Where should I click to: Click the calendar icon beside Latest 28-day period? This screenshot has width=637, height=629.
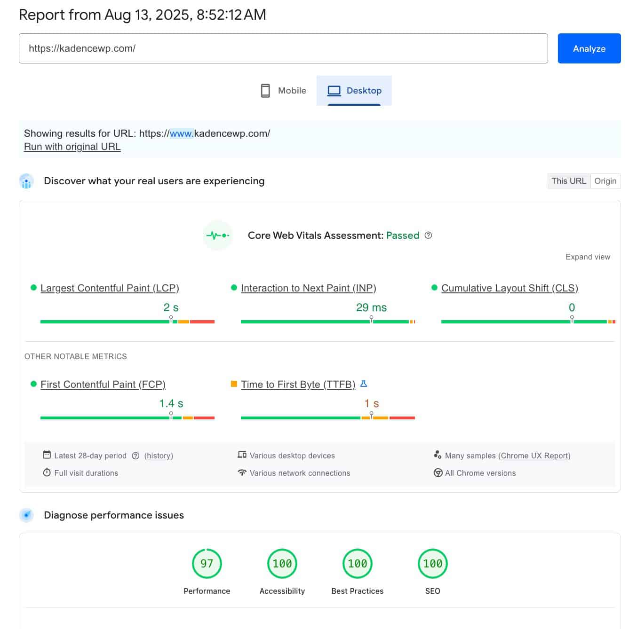pos(47,455)
